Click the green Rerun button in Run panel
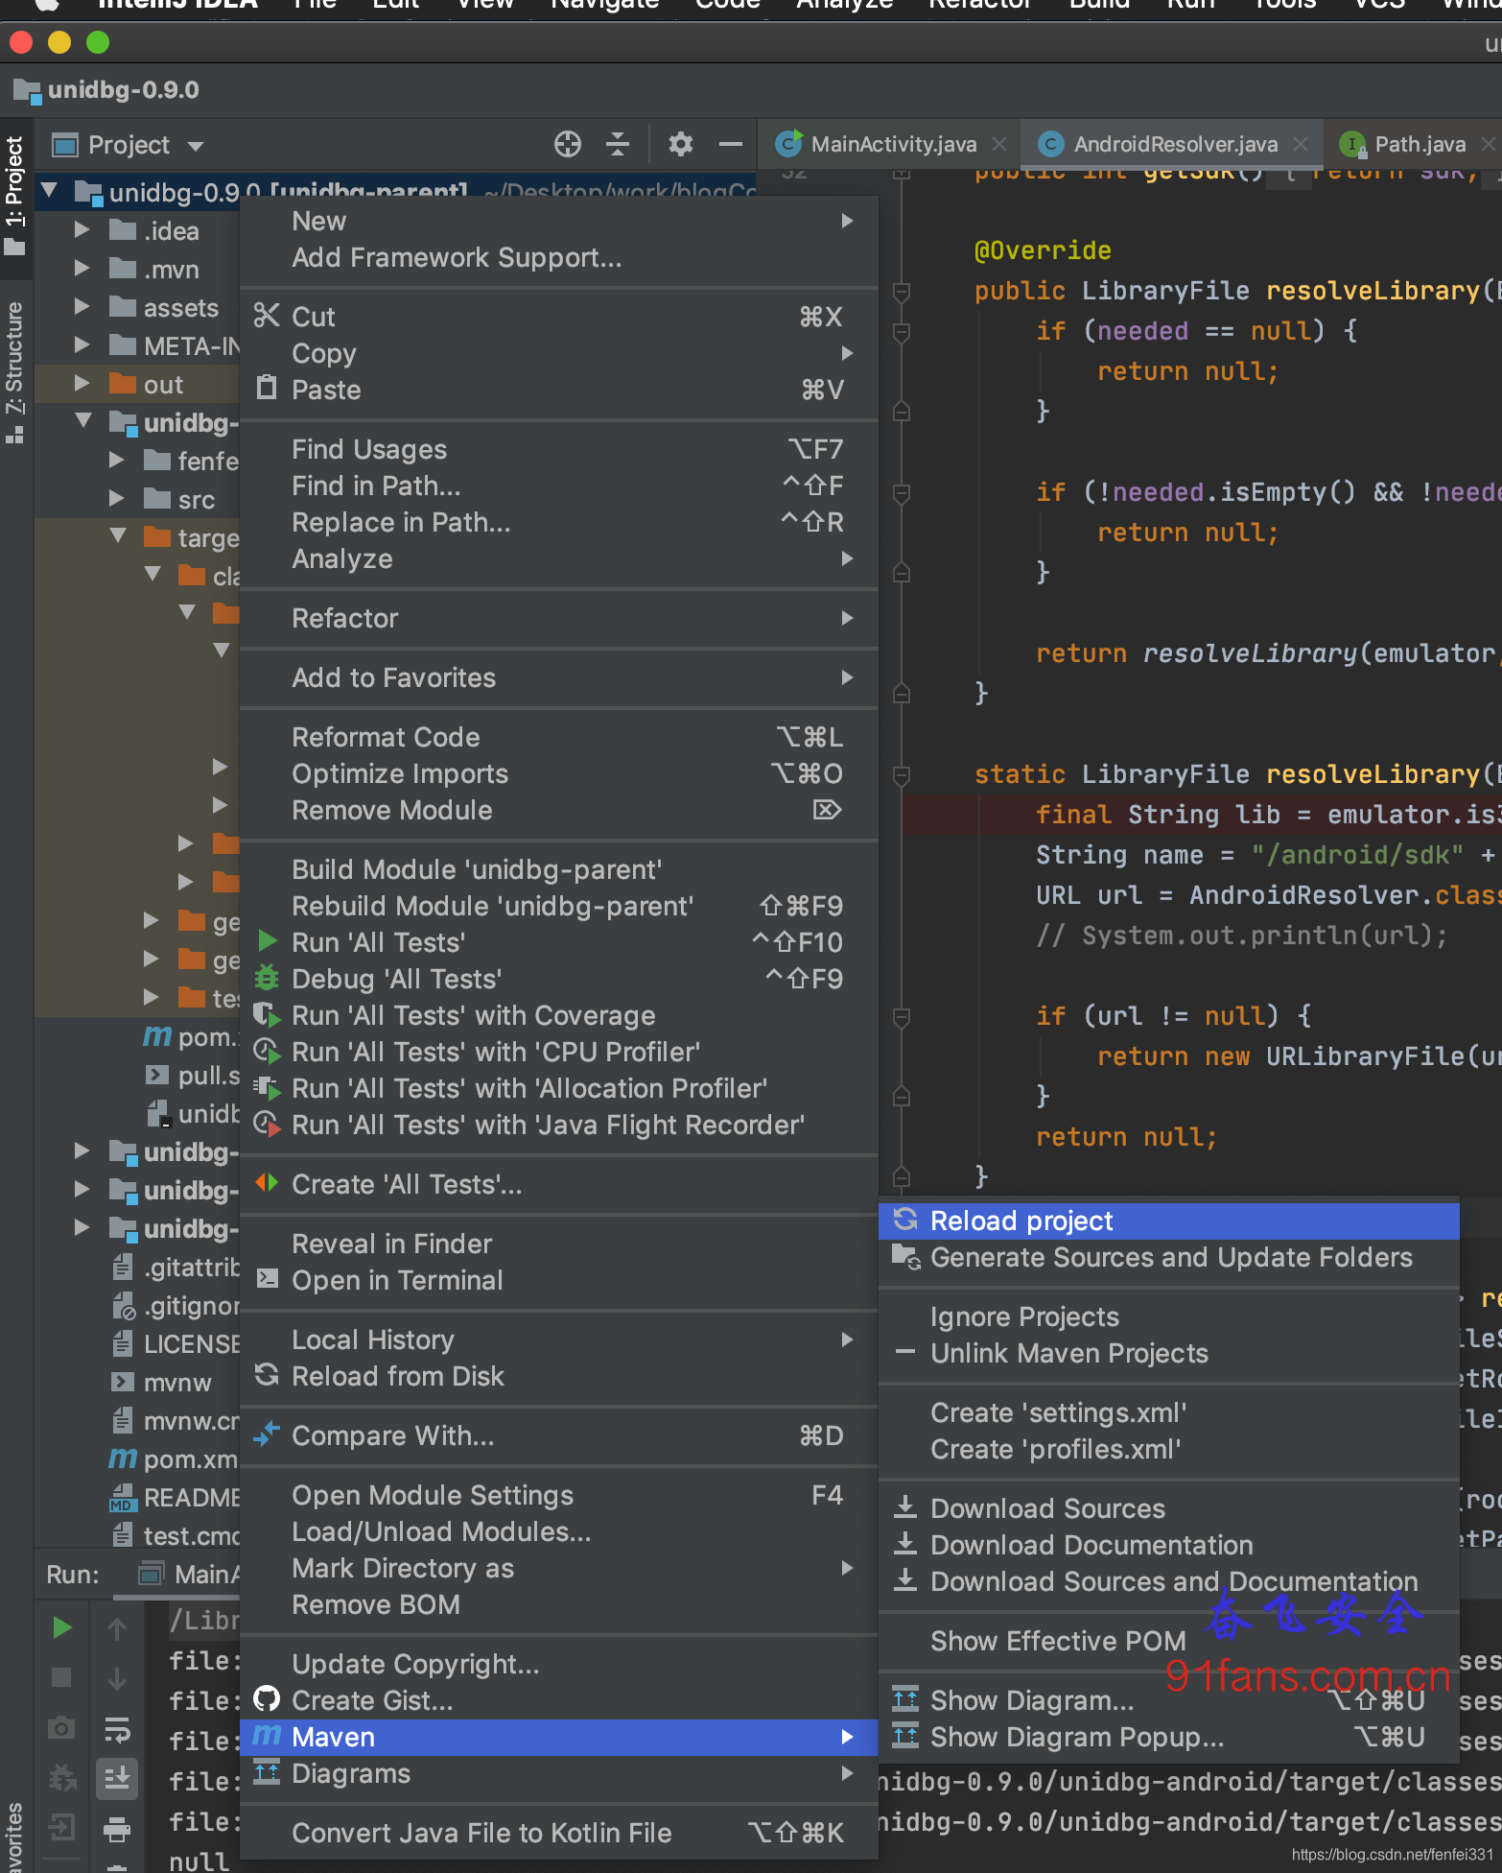 coord(61,1626)
